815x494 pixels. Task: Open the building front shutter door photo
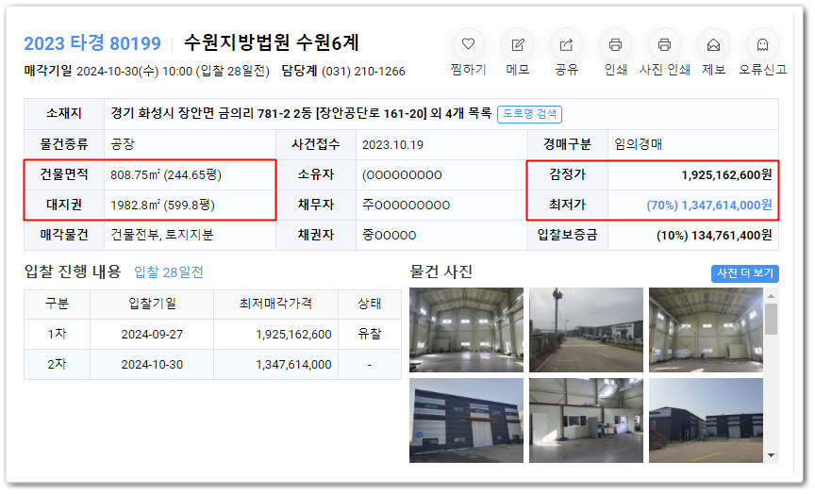click(x=466, y=420)
